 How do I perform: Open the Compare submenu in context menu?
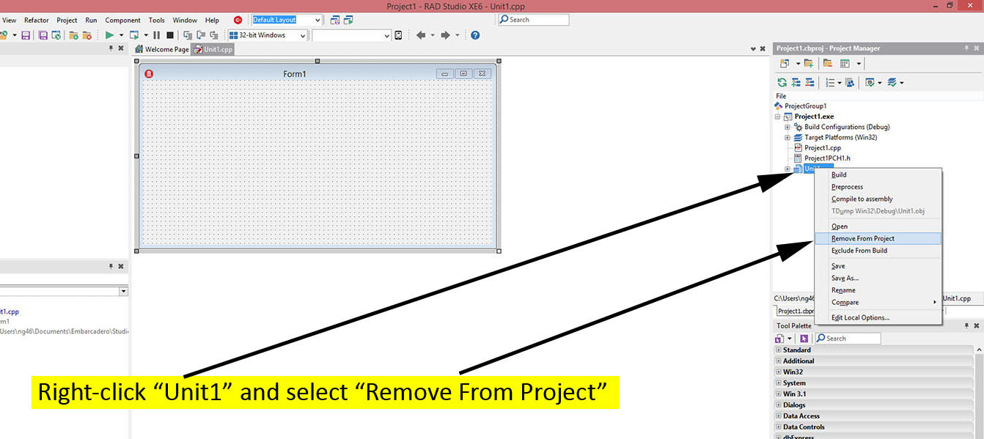pyautogui.click(x=878, y=302)
